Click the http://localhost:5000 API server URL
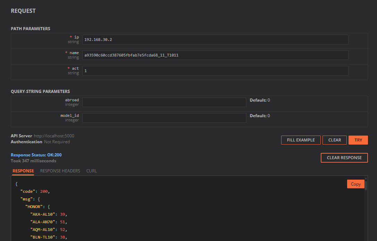Viewport: 377px width, 241px height. coord(54,136)
